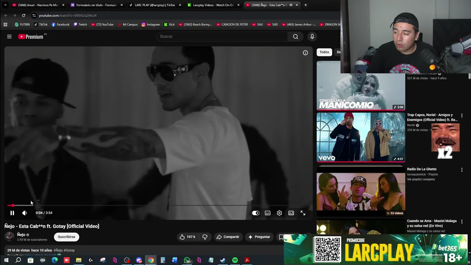Open the Facebook bookmark
This screenshot has height=265, width=471.
[60, 25]
